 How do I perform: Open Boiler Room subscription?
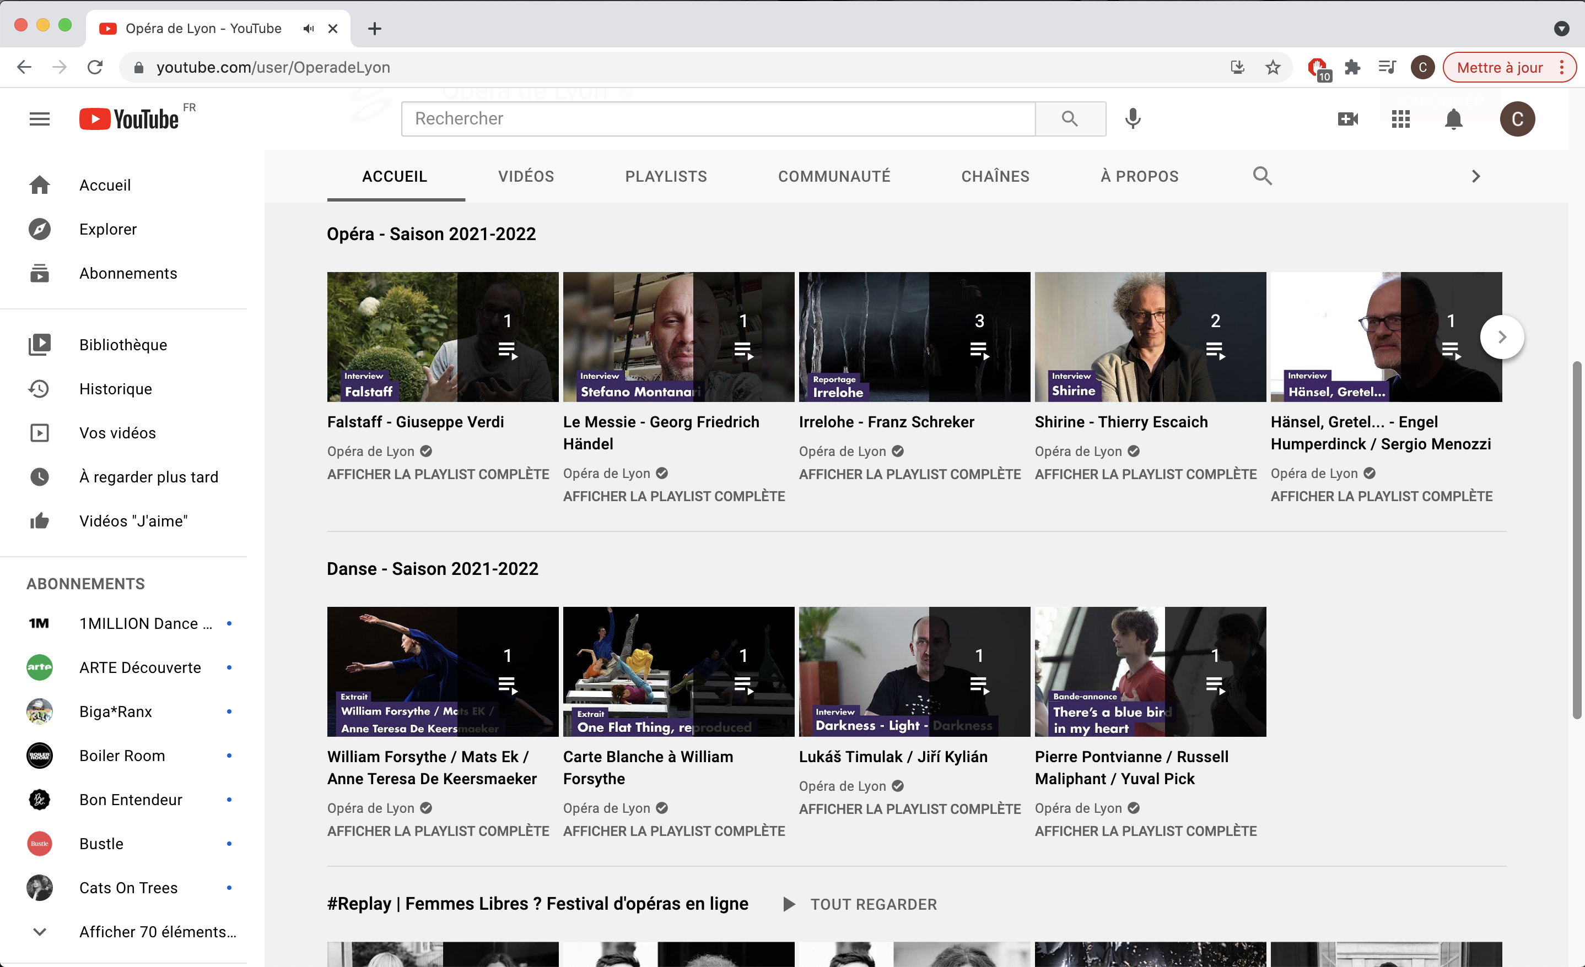[x=123, y=756]
